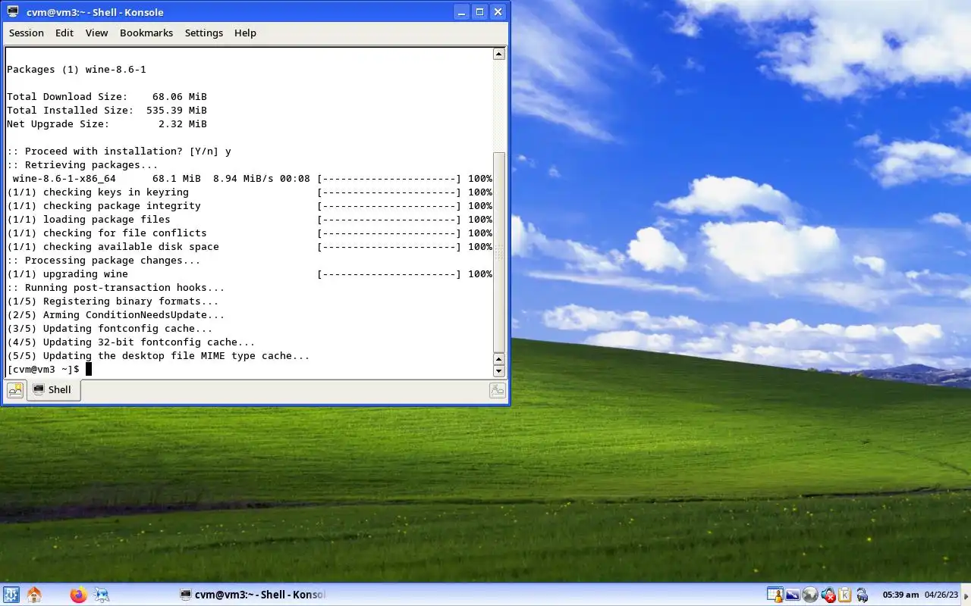The height and width of the screenshot is (606, 971).
Task: Click 'checking available disk space' line
Action: [250, 246]
